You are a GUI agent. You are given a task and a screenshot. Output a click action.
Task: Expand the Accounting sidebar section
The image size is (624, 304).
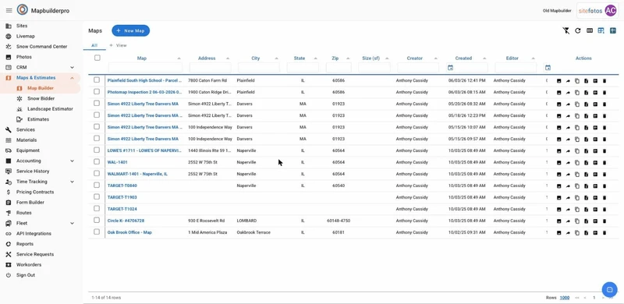pyautogui.click(x=72, y=161)
